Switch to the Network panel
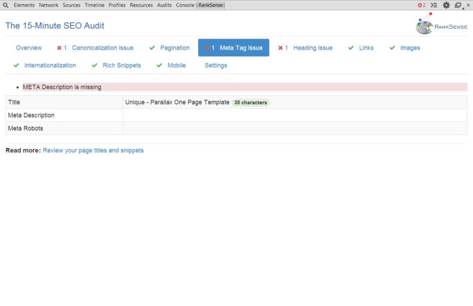Image resolution: width=473 pixels, height=306 pixels. [49, 5]
